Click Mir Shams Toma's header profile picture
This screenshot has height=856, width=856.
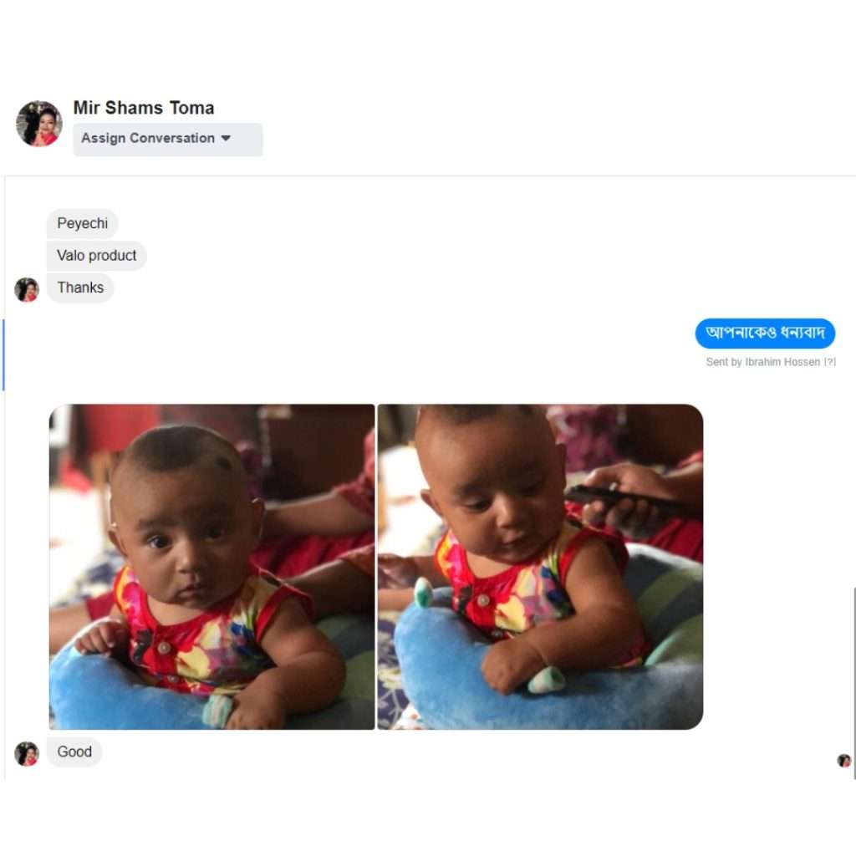38,124
